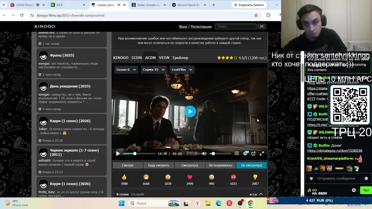Image resolution: width=372 pixels, height=209 pixels.
Task: React with the angry emoji (1025)
Action: pyautogui.click(x=233, y=177)
